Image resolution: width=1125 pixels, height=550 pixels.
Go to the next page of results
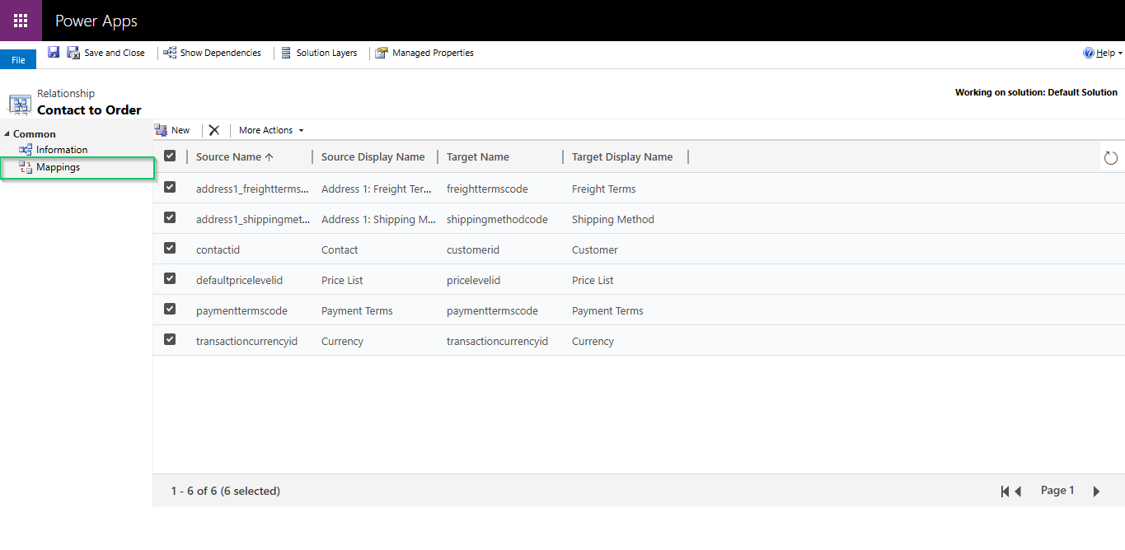coord(1096,492)
